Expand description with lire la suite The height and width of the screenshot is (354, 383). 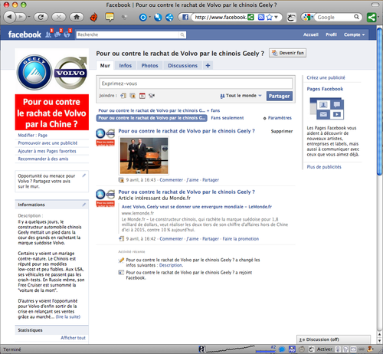click(x=68, y=316)
